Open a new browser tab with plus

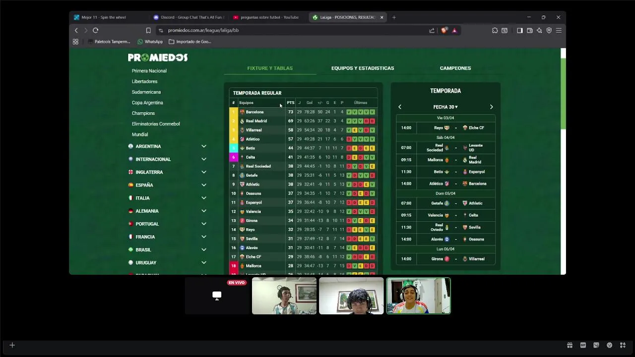coord(394,17)
